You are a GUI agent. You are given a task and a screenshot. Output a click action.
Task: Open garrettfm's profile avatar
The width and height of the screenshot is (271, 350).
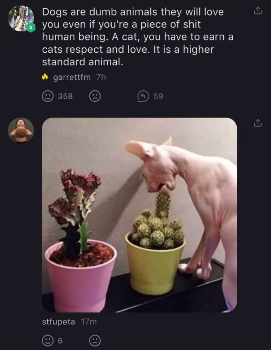coord(21,18)
